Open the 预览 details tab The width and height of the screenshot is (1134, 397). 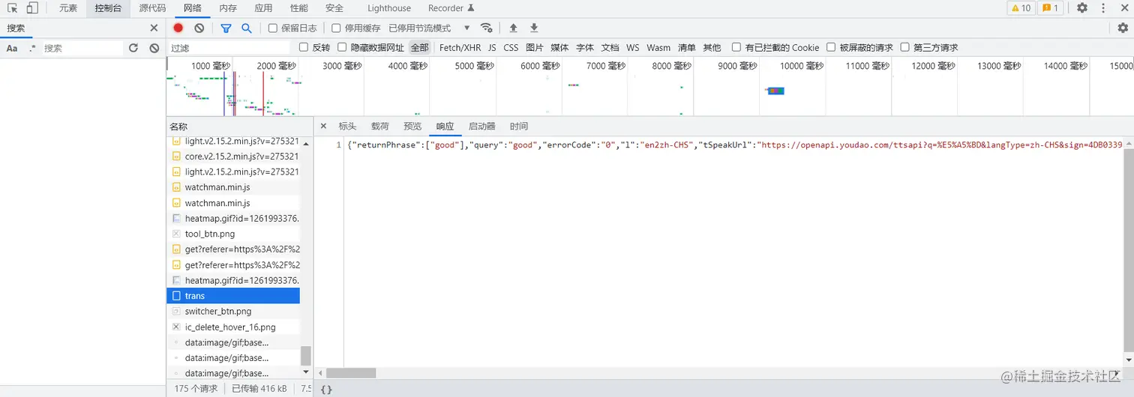412,126
